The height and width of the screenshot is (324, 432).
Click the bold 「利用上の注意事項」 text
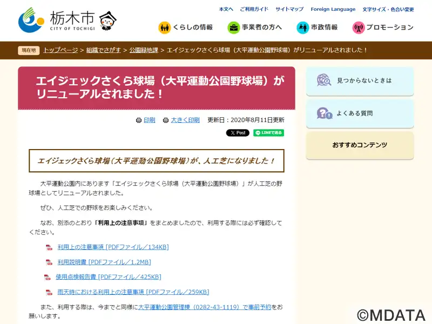click(120, 223)
